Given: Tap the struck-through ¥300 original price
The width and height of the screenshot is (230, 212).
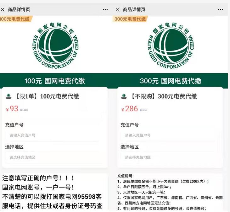Looking at the screenshot, I should click(143, 110).
